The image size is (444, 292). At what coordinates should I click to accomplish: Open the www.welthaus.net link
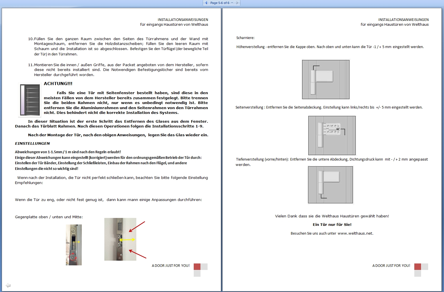point(355,233)
